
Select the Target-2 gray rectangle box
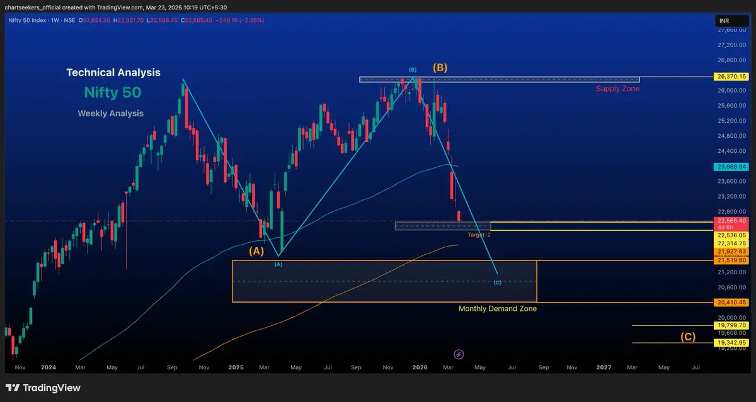pos(442,226)
